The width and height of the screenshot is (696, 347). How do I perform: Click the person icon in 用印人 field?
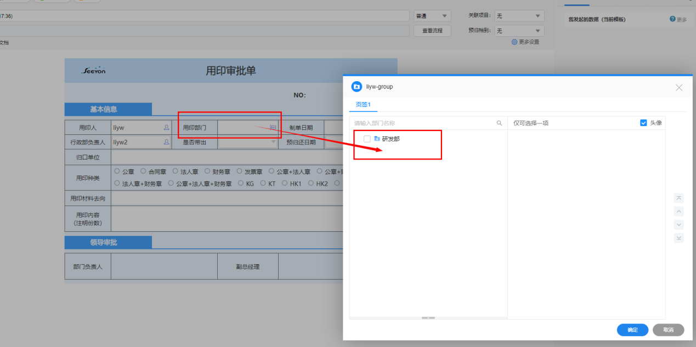tap(166, 127)
